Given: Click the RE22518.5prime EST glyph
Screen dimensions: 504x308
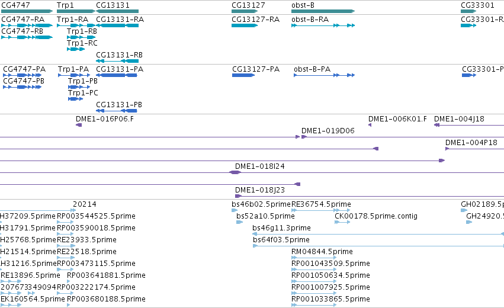Looking at the screenshot, I should [66, 258].
